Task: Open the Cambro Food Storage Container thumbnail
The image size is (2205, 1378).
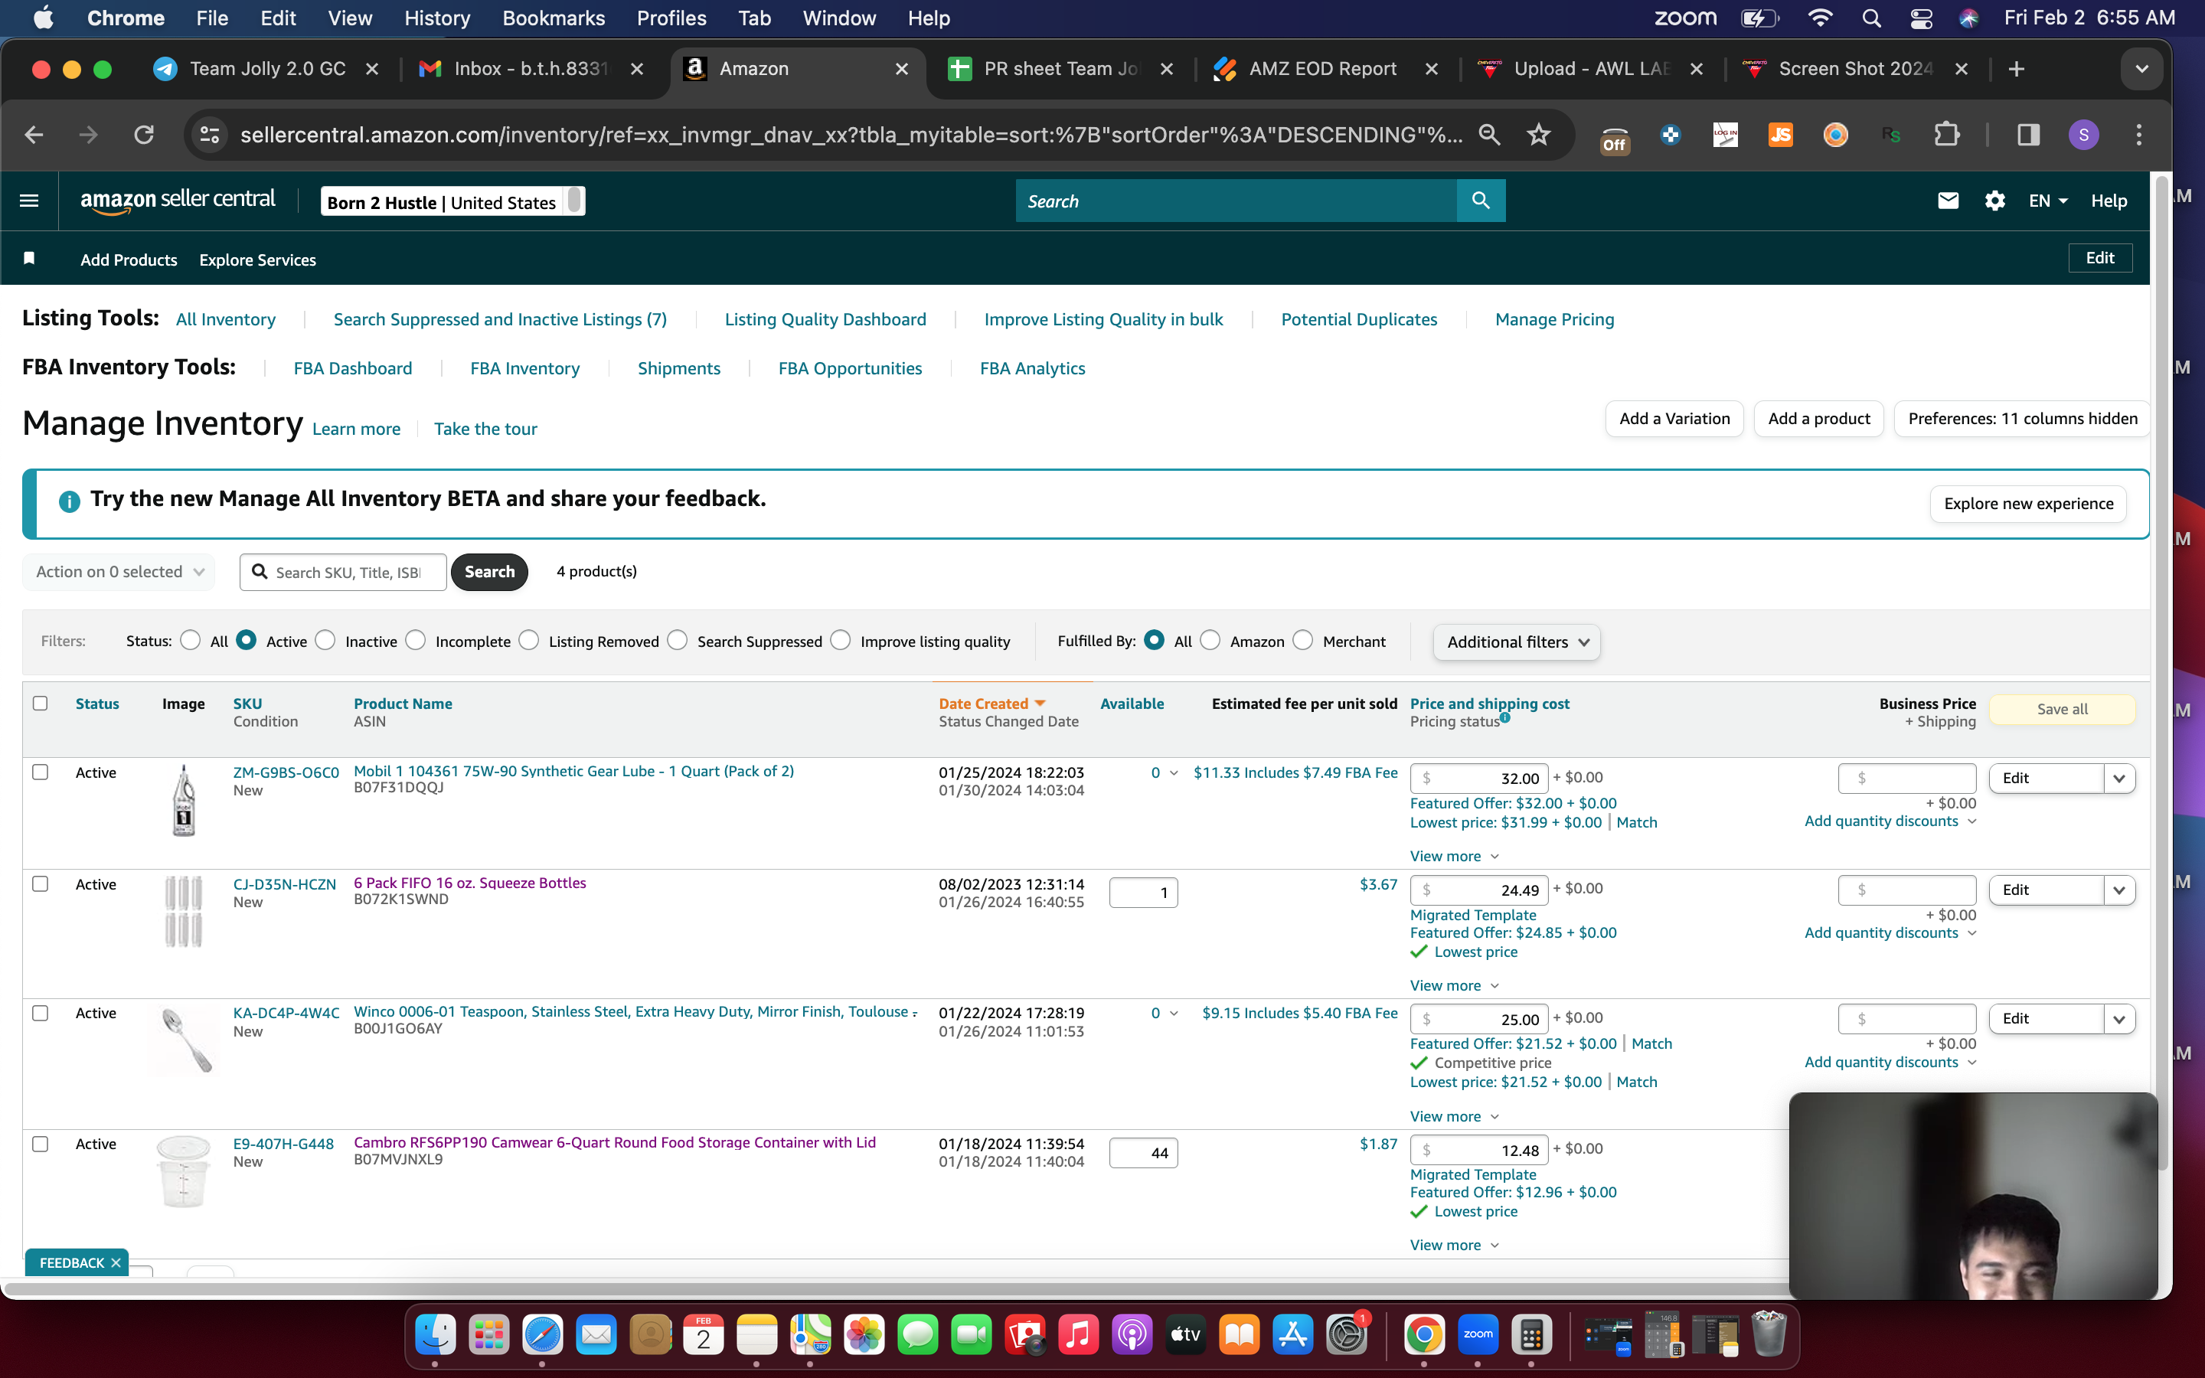Action: pyautogui.click(x=183, y=1171)
